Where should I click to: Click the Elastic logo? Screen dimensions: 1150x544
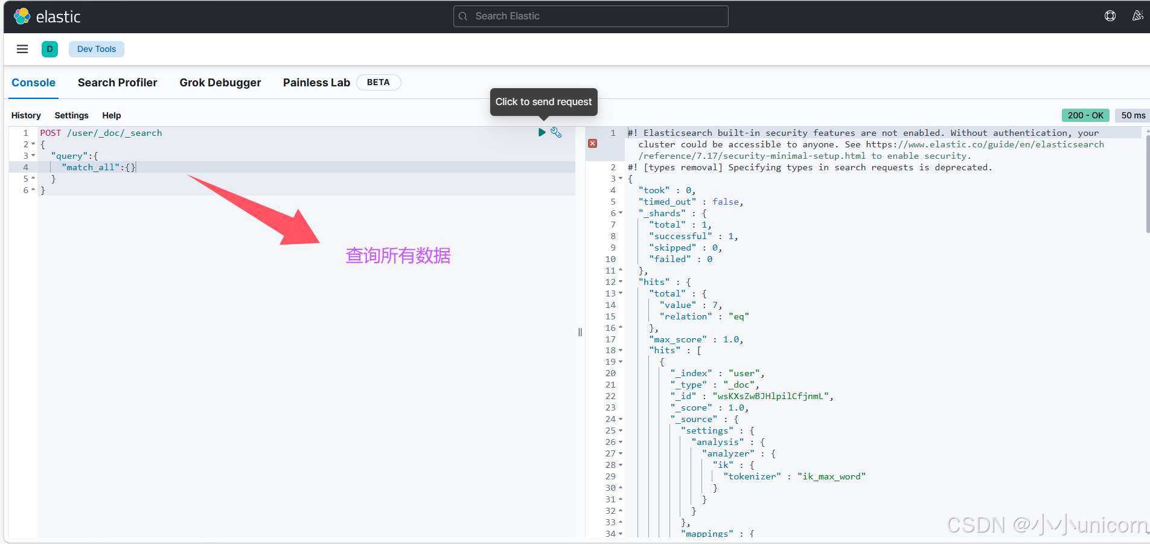point(47,16)
